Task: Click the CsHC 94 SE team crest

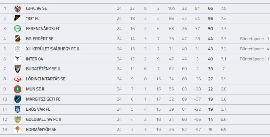Action: (18, 8)
